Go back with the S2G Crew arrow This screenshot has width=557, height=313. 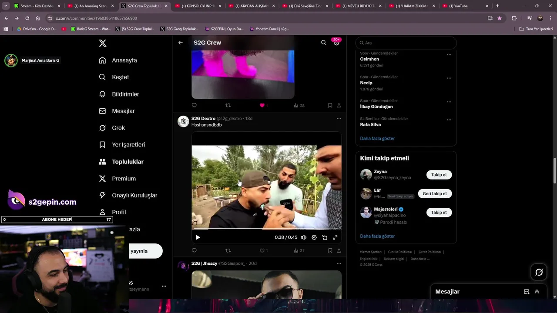(x=181, y=43)
